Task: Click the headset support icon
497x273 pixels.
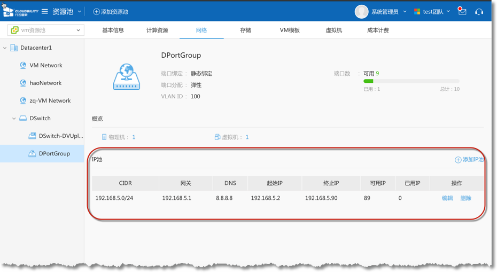Action: [x=479, y=12]
